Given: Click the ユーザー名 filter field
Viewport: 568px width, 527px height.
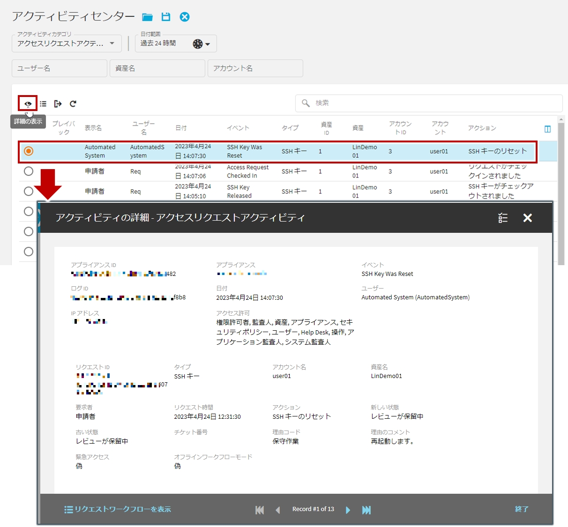Looking at the screenshot, I should [x=60, y=68].
